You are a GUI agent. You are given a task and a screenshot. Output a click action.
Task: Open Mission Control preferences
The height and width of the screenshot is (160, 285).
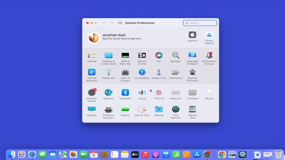pos(142,58)
